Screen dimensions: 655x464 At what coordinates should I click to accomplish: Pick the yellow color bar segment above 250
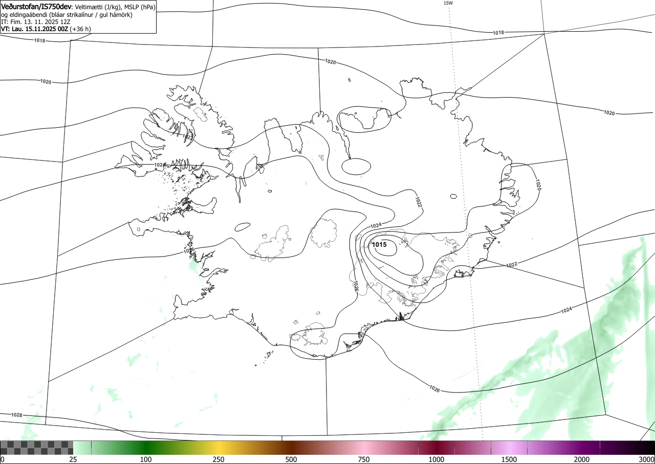click(x=219, y=448)
